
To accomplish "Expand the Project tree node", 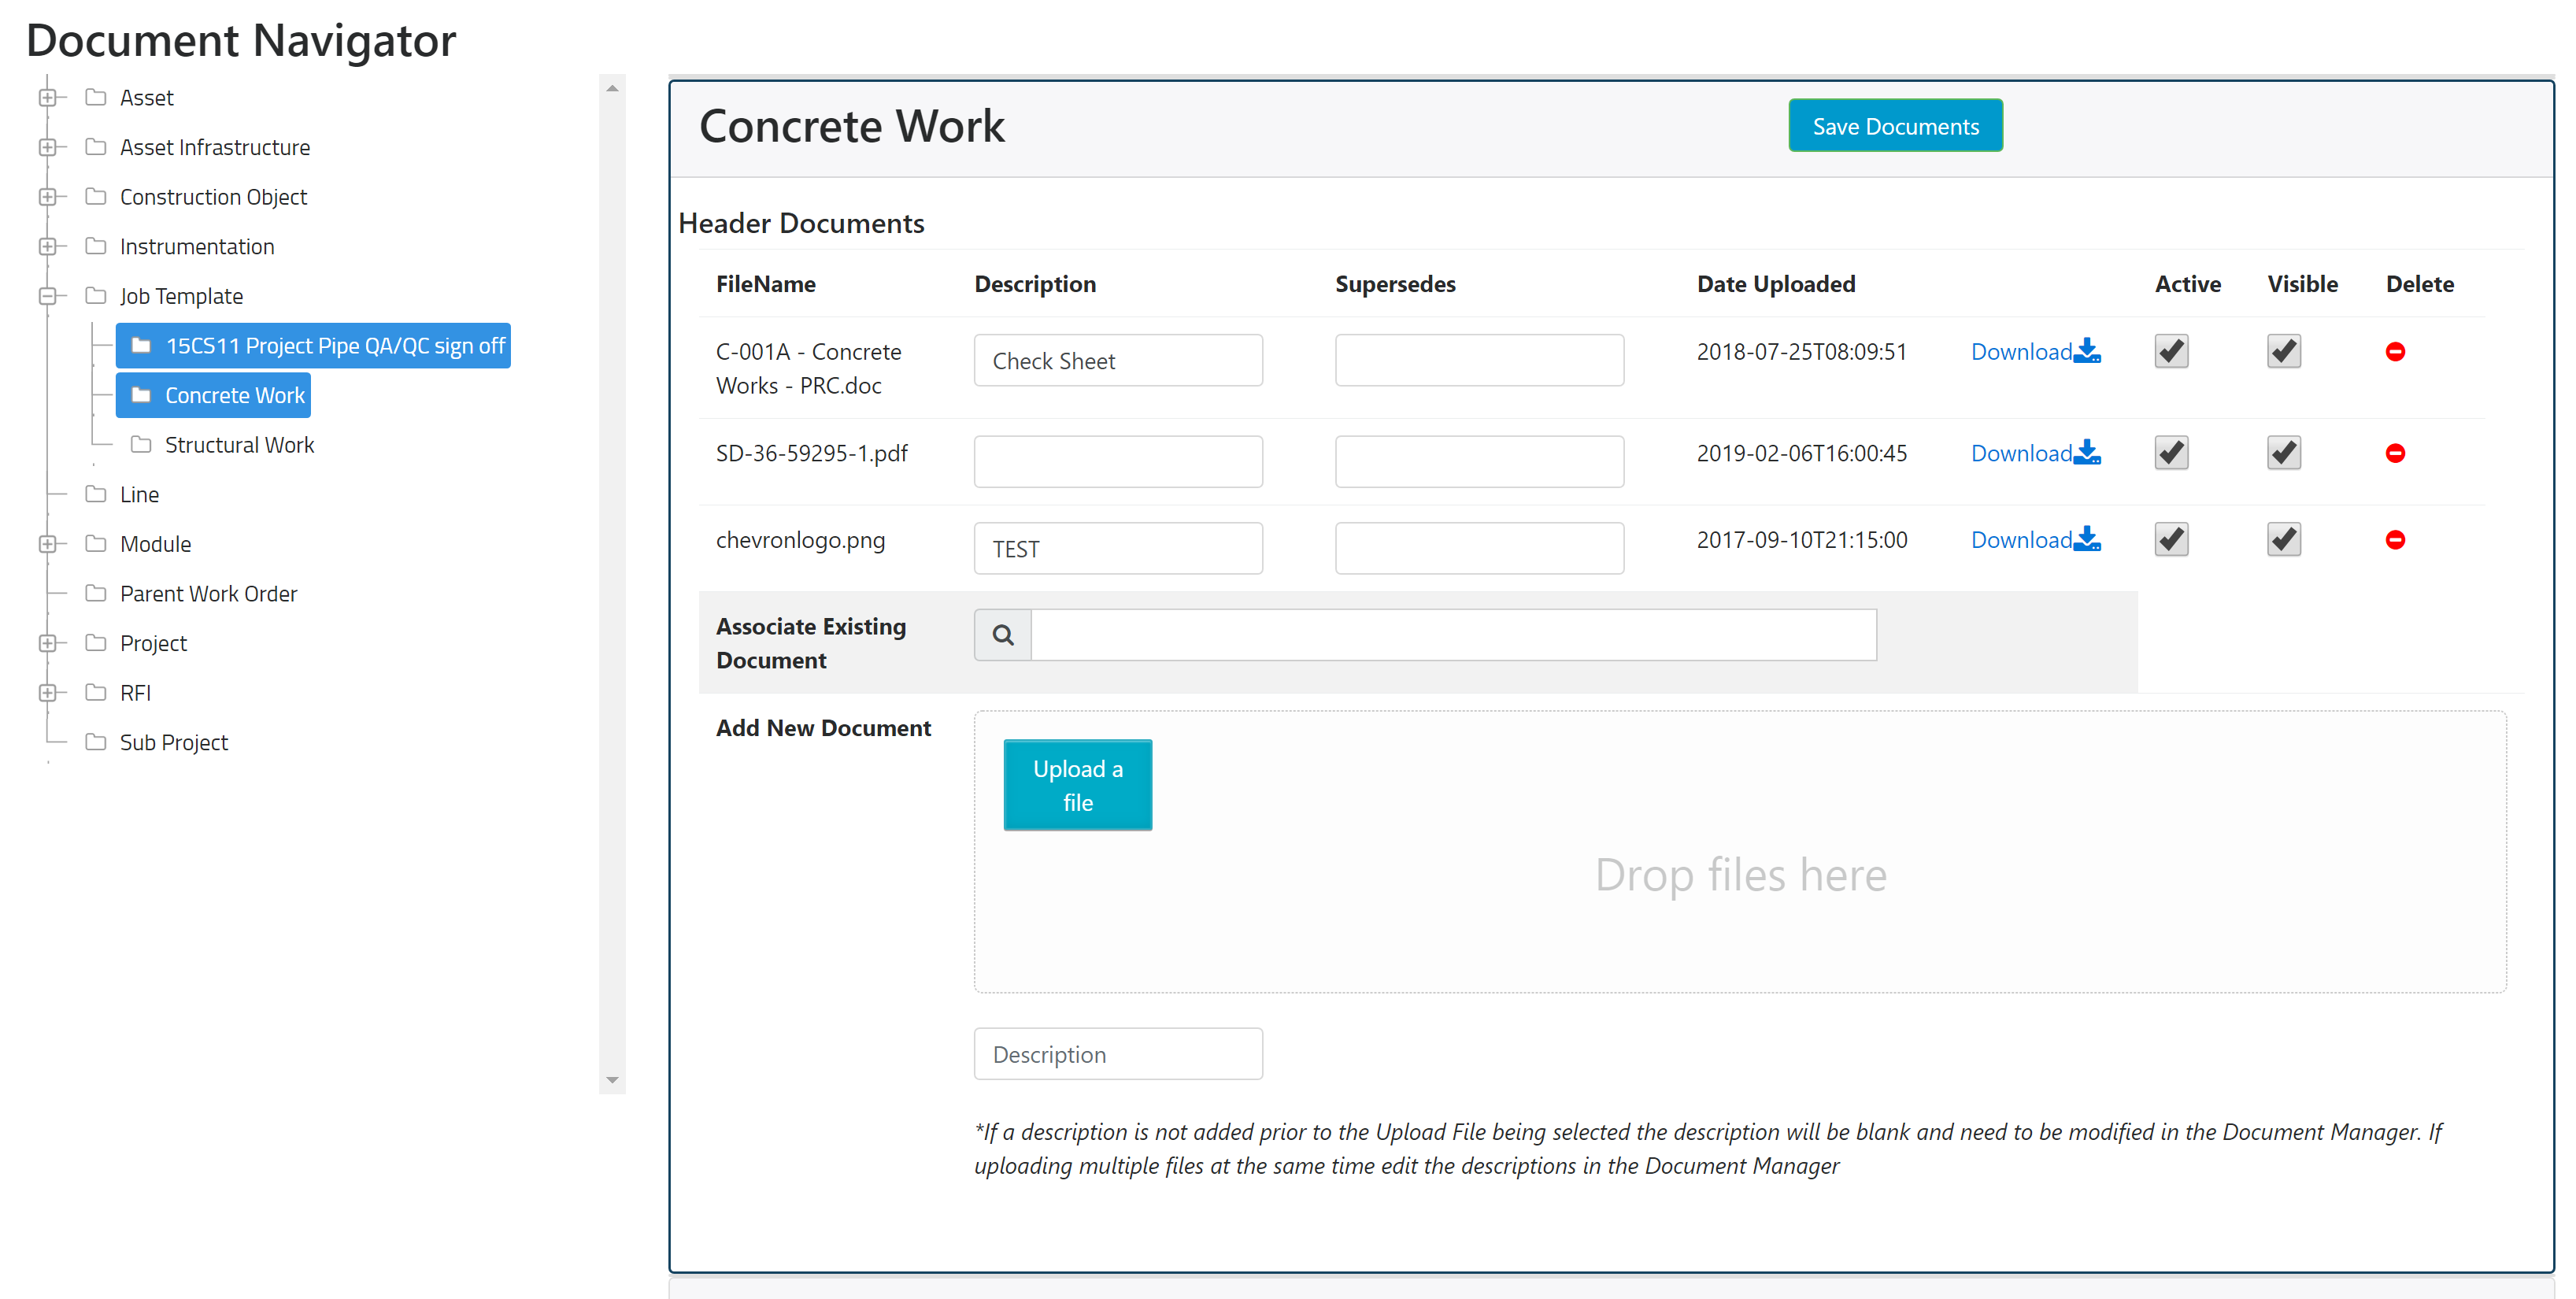I will pos(48,642).
